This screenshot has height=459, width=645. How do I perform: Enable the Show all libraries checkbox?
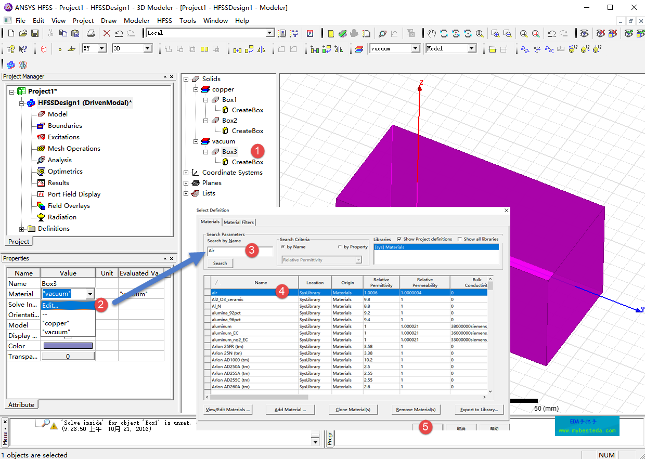[459, 239]
